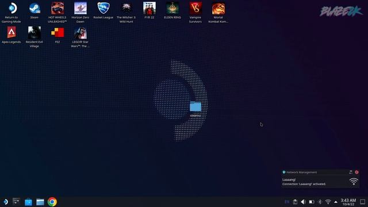Select LEGO Star Wars desktop icon

[x=80, y=37]
